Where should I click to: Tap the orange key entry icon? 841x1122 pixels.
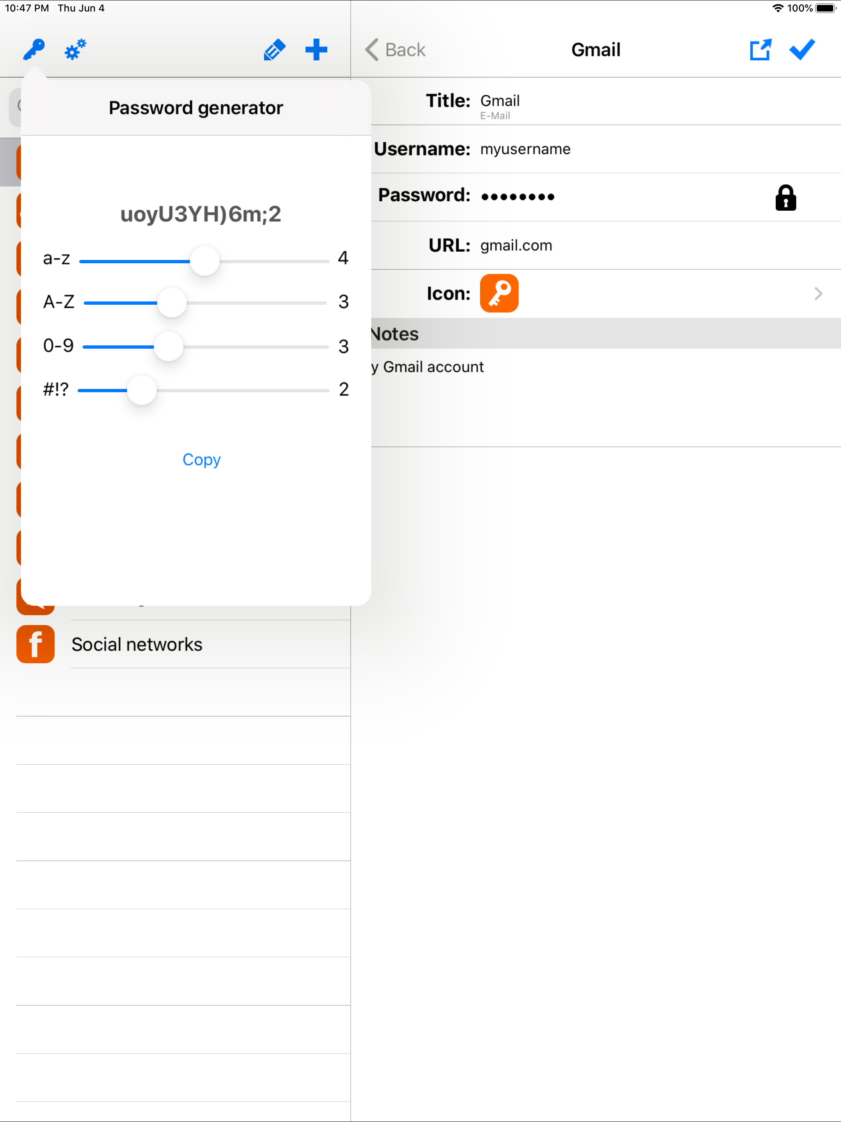(499, 293)
